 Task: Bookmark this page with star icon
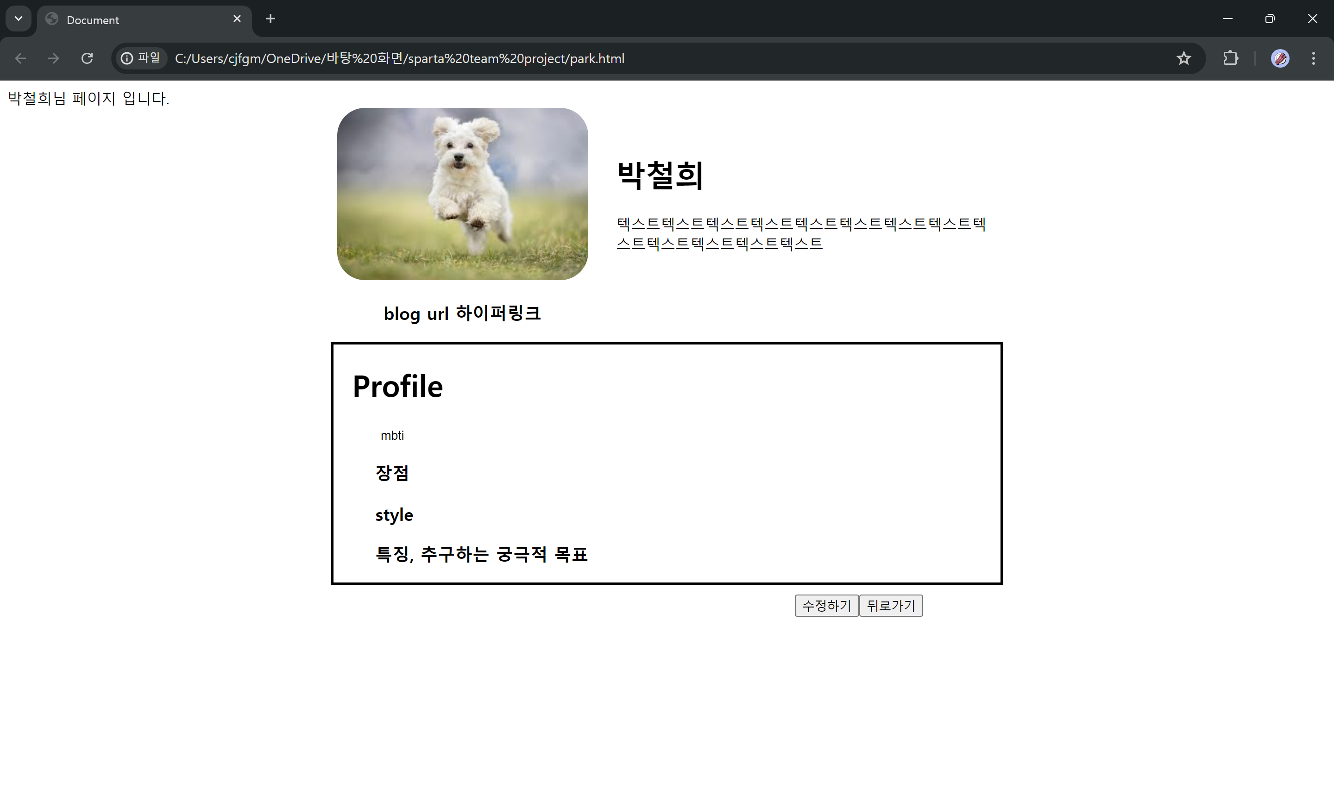tap(1183, 58)
